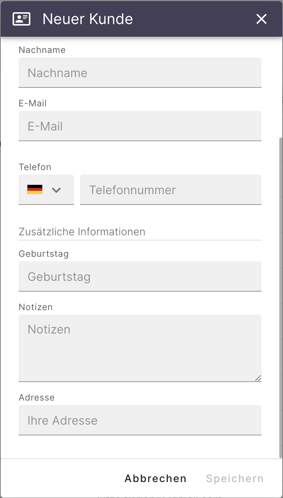
Task: Focus the Ihre Adresse field
Action: (x=140, y=420)
